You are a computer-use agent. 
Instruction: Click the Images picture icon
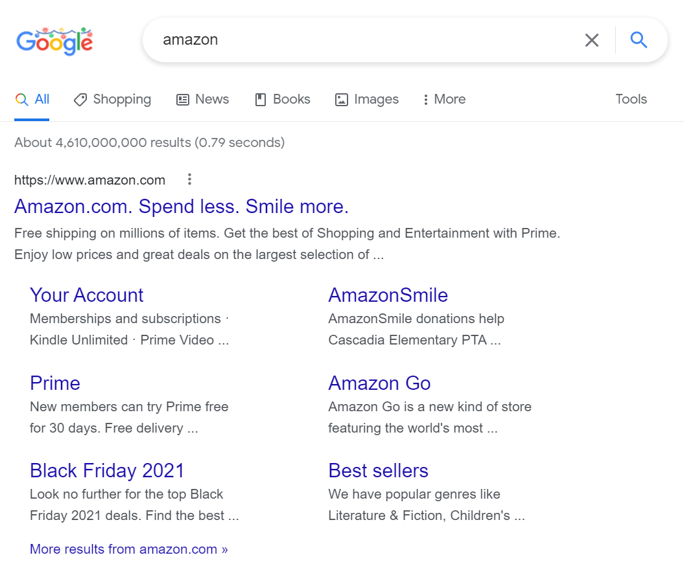pos(342,100)
